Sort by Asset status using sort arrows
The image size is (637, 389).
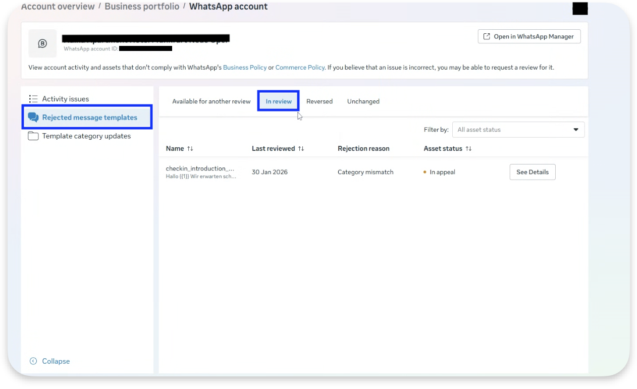click(x=468, y=149)
